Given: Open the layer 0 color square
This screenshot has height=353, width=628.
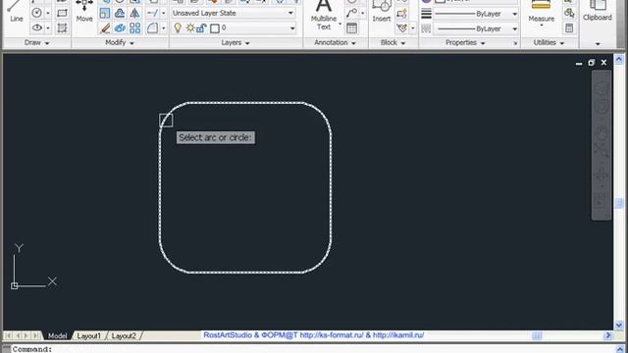Looking at the screenshot, I should pos(215,28).
